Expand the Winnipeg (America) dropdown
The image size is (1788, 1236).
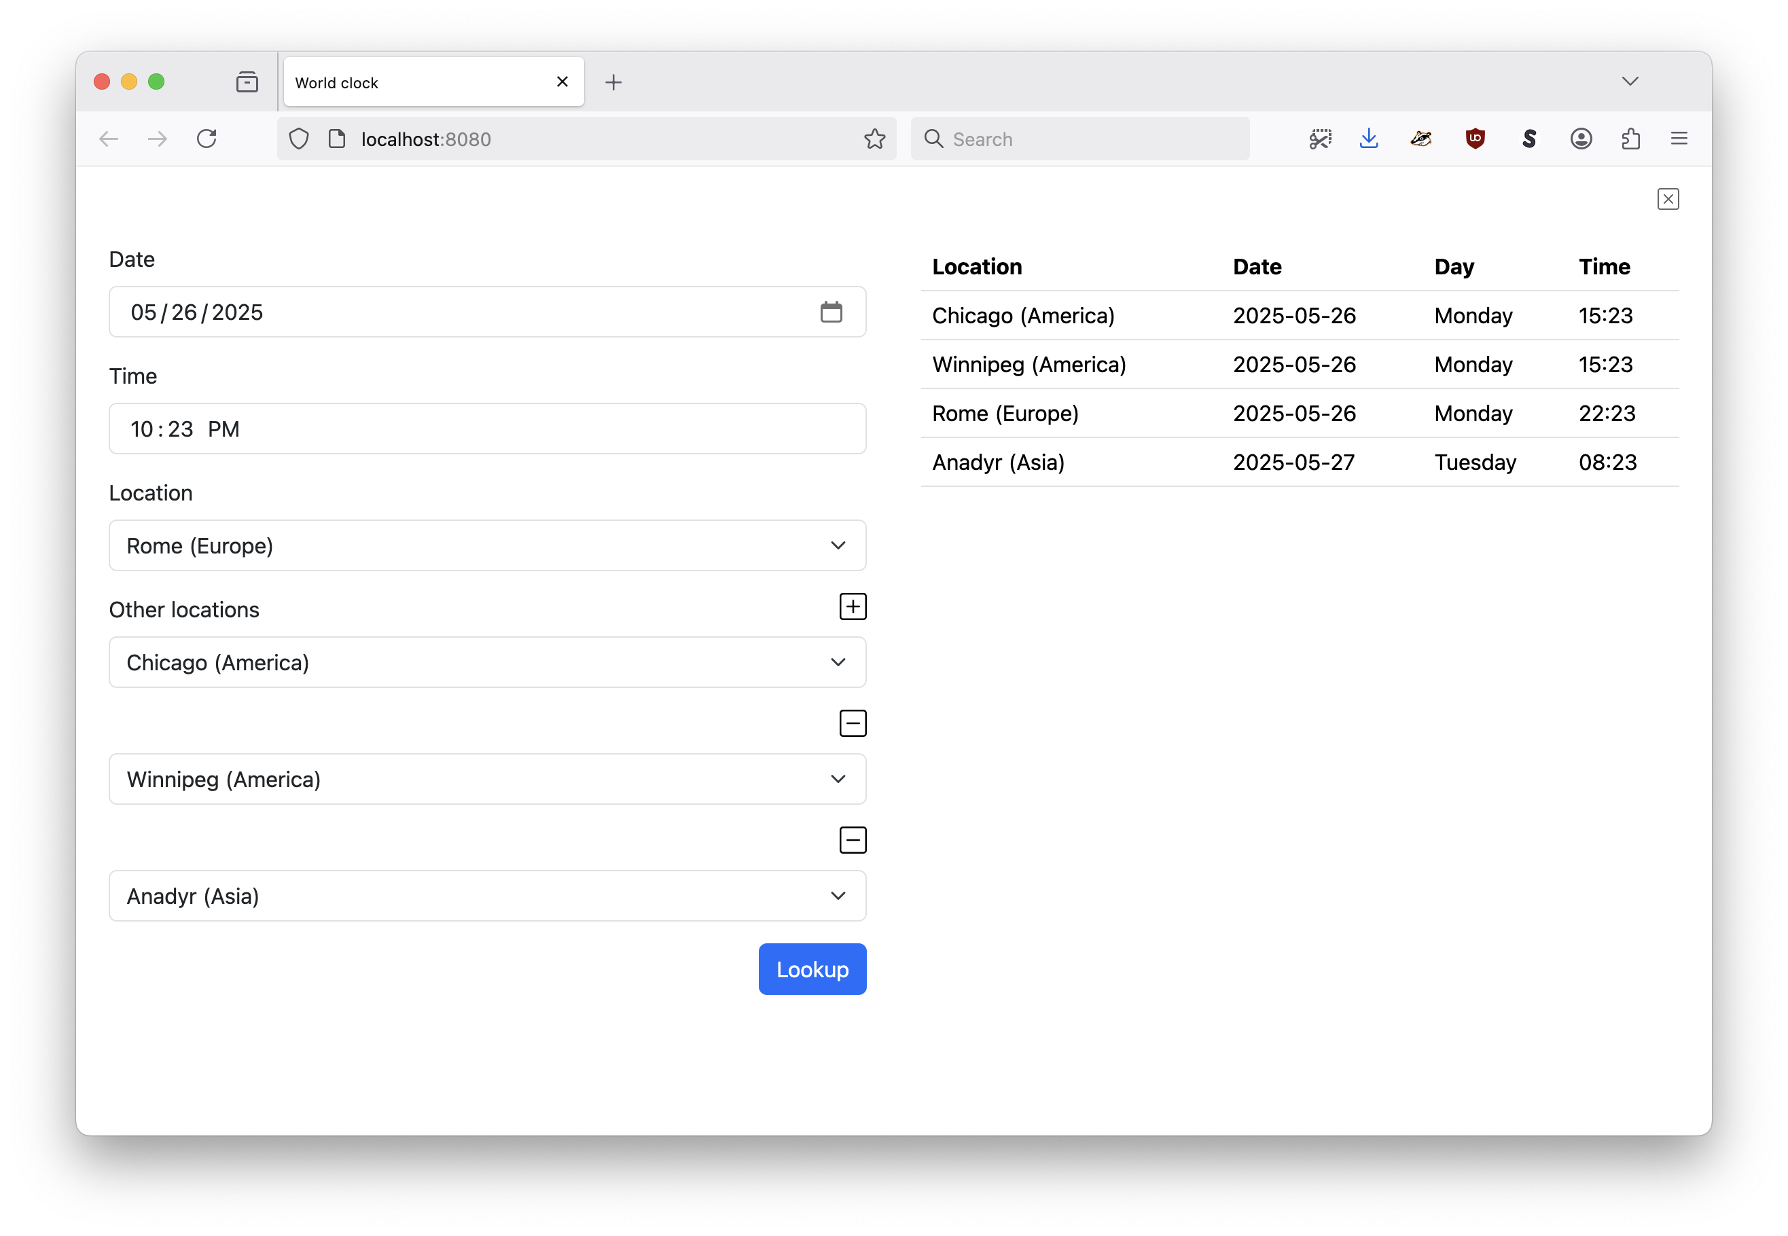click(x=486, y=779)
